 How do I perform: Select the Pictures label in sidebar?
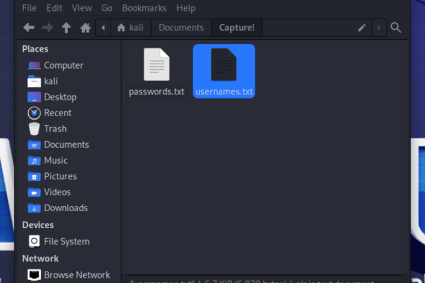pyautogui.click(x=60, y=176)
